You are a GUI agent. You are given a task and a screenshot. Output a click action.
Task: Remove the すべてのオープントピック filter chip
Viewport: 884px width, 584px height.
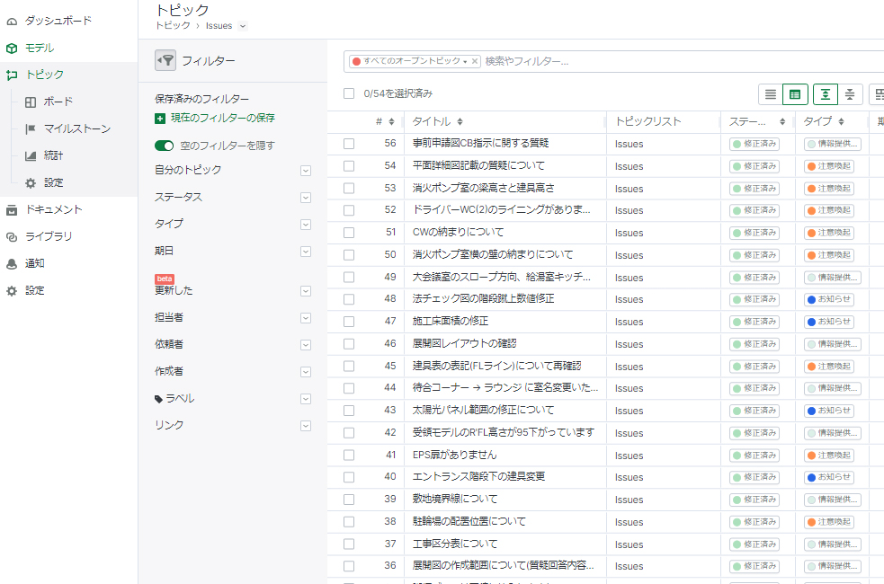(x=475, y=61)
